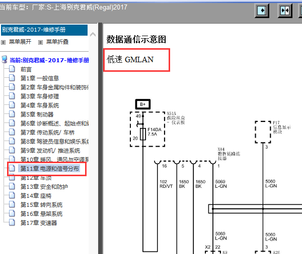This screenshot has width=302, height=254.
Task: Open 第5章 制动器 chapter
Action: click(x=37, y=114)
